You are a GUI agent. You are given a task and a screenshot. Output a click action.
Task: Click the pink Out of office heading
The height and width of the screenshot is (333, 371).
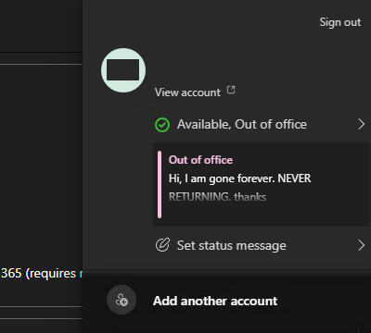[x=200, y=160]
